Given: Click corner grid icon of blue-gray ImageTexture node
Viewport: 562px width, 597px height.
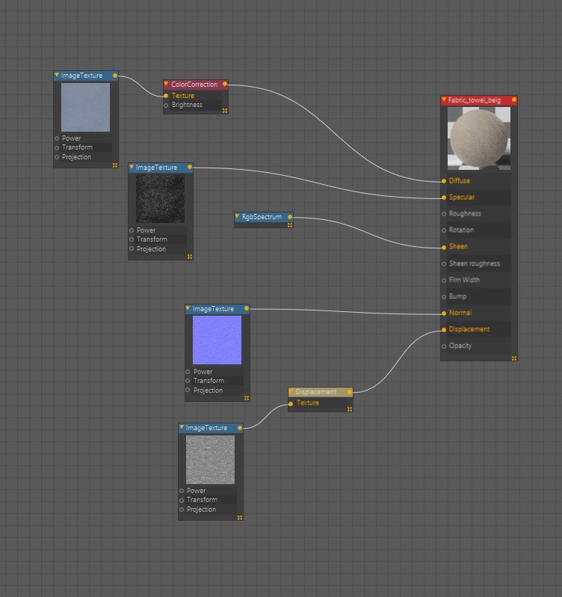Looking at the screenshot, I should [x=115, y=165].
